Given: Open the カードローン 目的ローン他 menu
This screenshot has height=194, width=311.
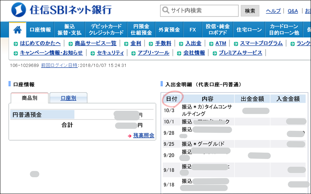Looking at the screenshot, I should tap(284, 30).
